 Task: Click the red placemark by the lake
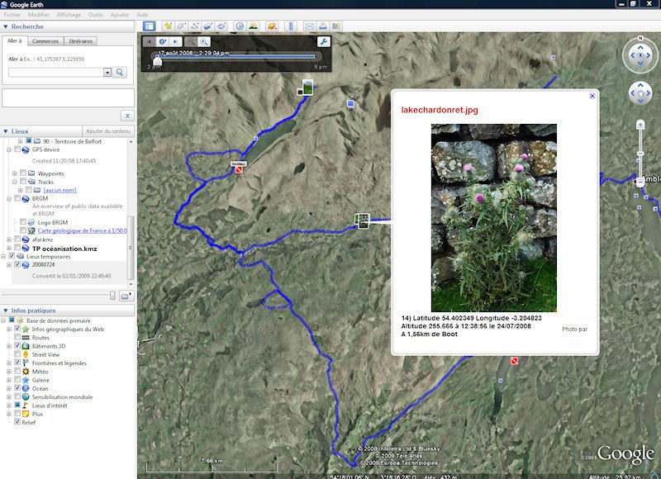click(x=239, y=168)
